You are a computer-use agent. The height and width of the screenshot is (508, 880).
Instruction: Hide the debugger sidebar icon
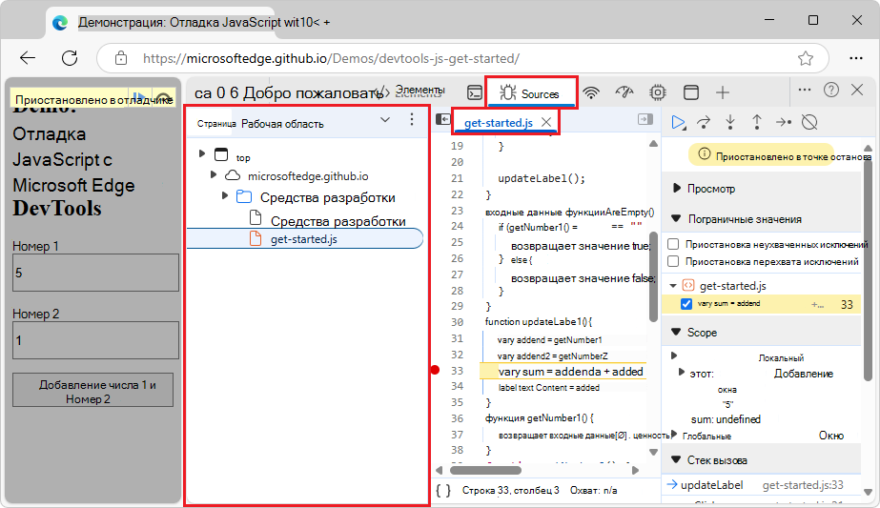(x=645, y=119)
